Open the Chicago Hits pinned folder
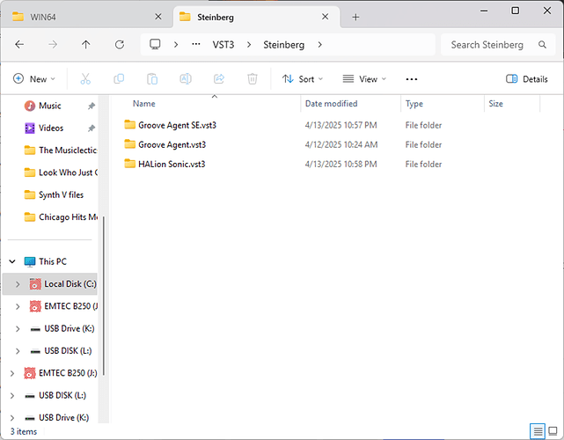This screenshot has width=564, height=440. (x=61, y=217)
